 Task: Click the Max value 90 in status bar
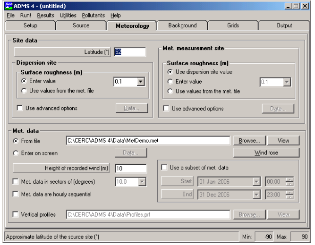click(300, 237)
